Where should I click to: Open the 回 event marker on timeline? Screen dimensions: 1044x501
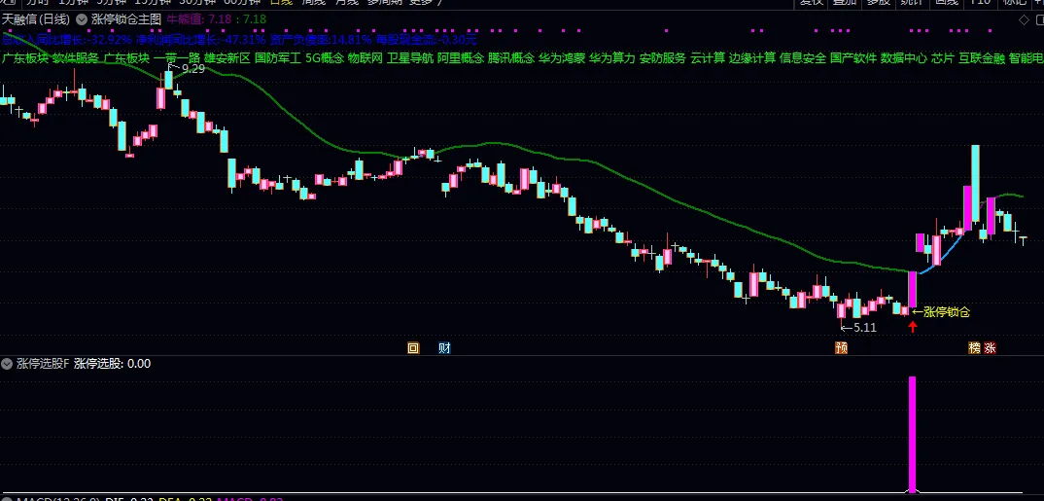pyautogui.click(x=413, y=347)
